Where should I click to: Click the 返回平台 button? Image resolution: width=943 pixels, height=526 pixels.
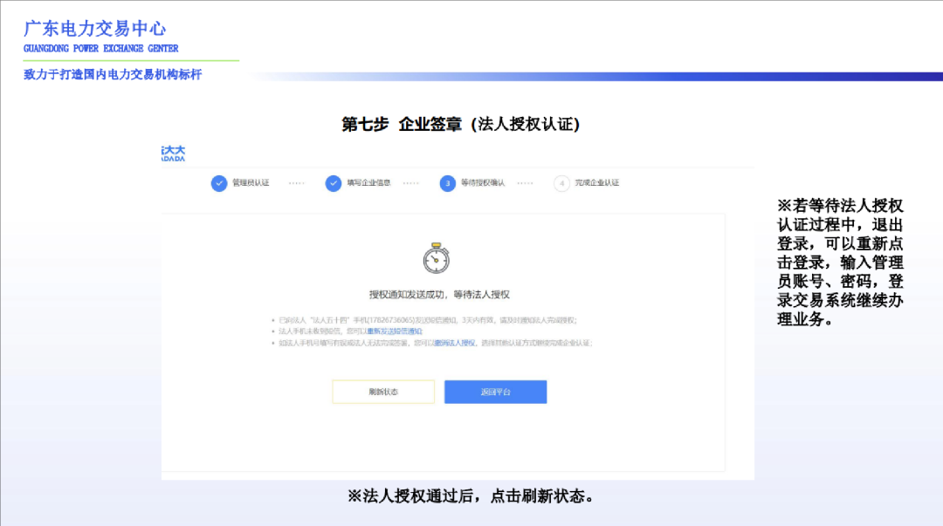[495, 391]
